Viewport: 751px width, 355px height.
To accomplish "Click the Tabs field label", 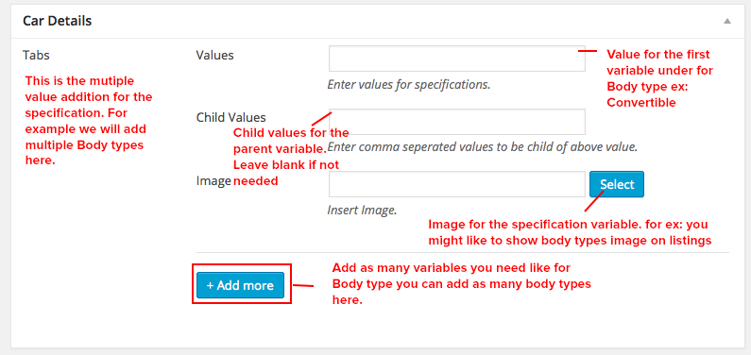I will click(36, 55).
